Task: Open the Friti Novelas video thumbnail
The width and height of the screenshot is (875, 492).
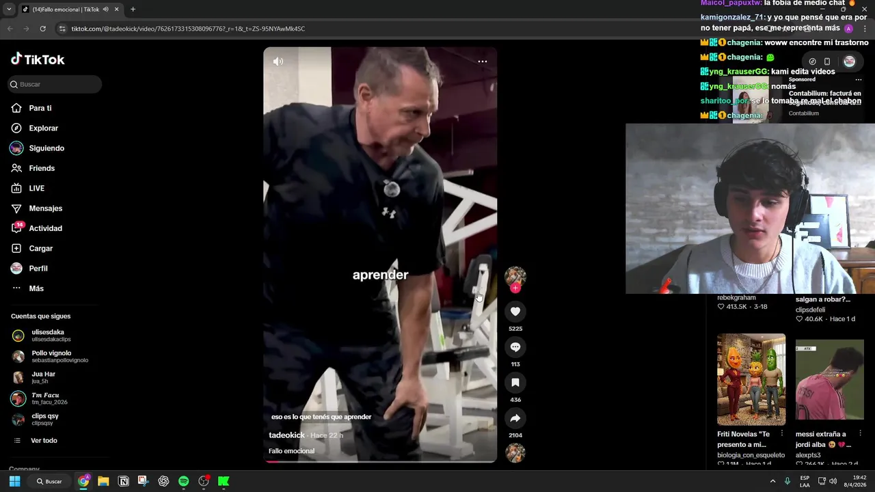Action: pos(751,379)
